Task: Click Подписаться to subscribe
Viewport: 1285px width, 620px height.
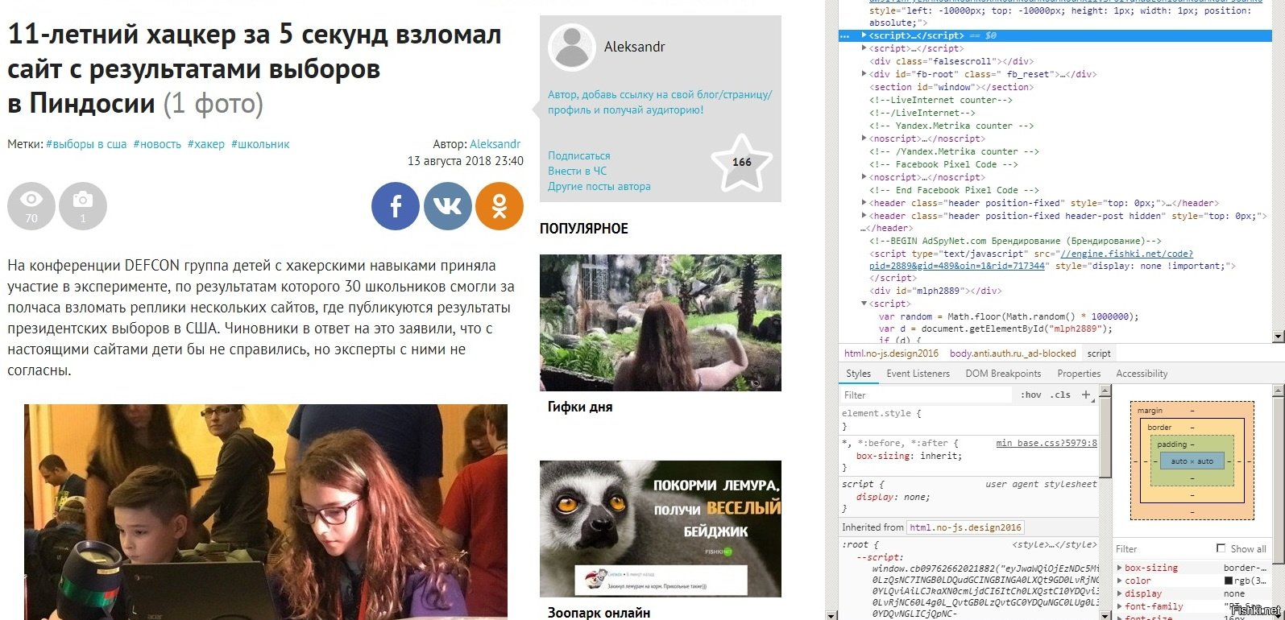Action: click(579, 155)
